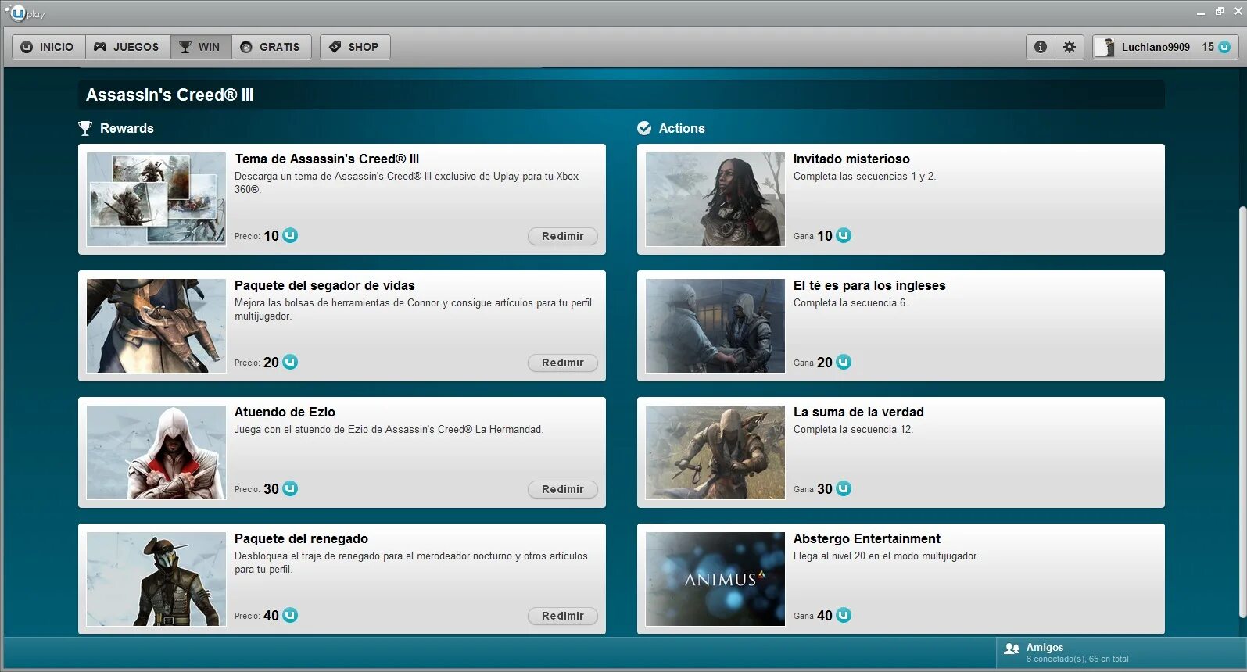Click the Paquete del renegado thumbnail
Screen dimensions: 1247x672
pyautogui.click(x=156, y=579)
